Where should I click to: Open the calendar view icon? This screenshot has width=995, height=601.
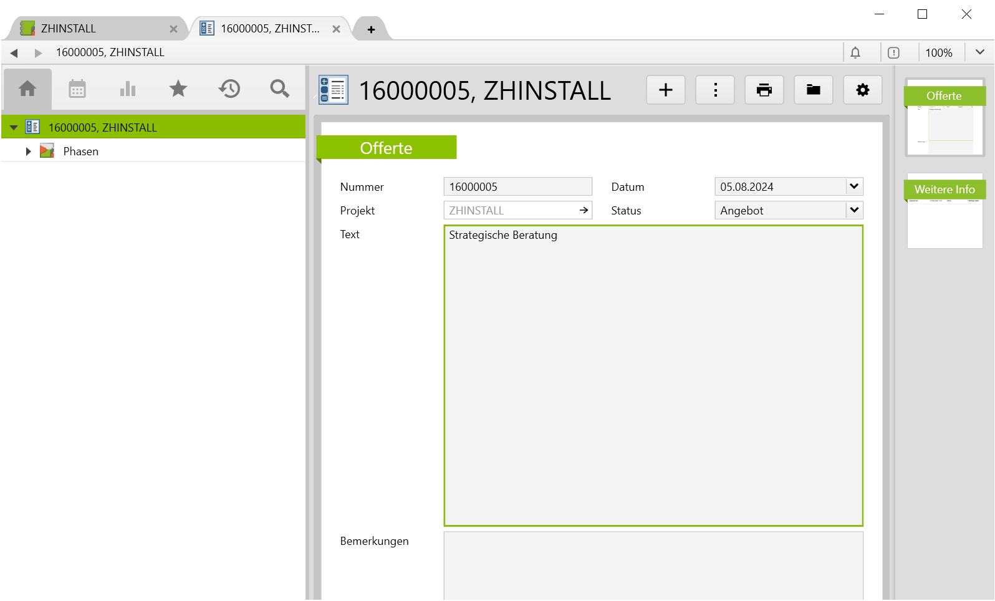tap(77, 89)
